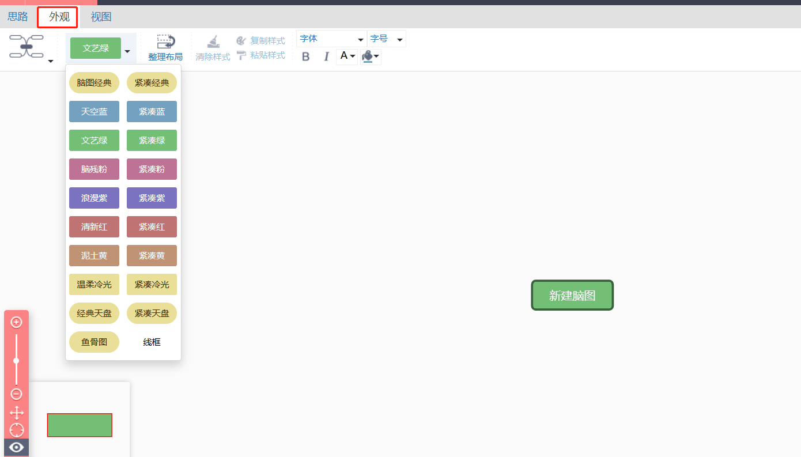Screen dimensions: 801x457
Task: Switch to the 视图 tab
Action: [x=101, y=17]
